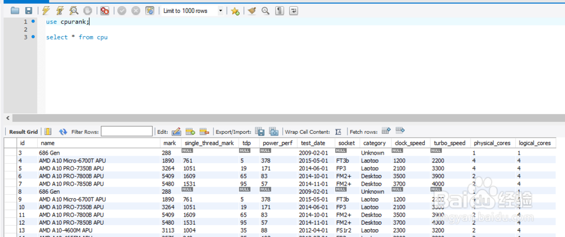Select row selector for id 3
565x237 pixels.
(x=10, y=153)
